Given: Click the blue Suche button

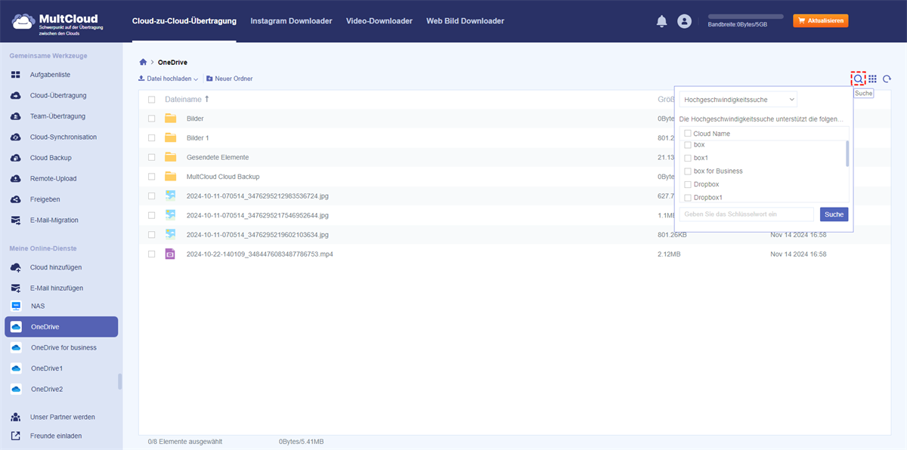Looking at the screenshot, I should click(834, 214).
